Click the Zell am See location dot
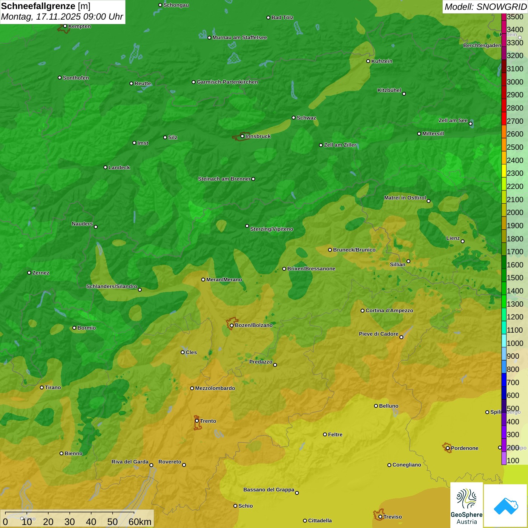The height and width of the screenshot is (528, 528). (470, 123)
